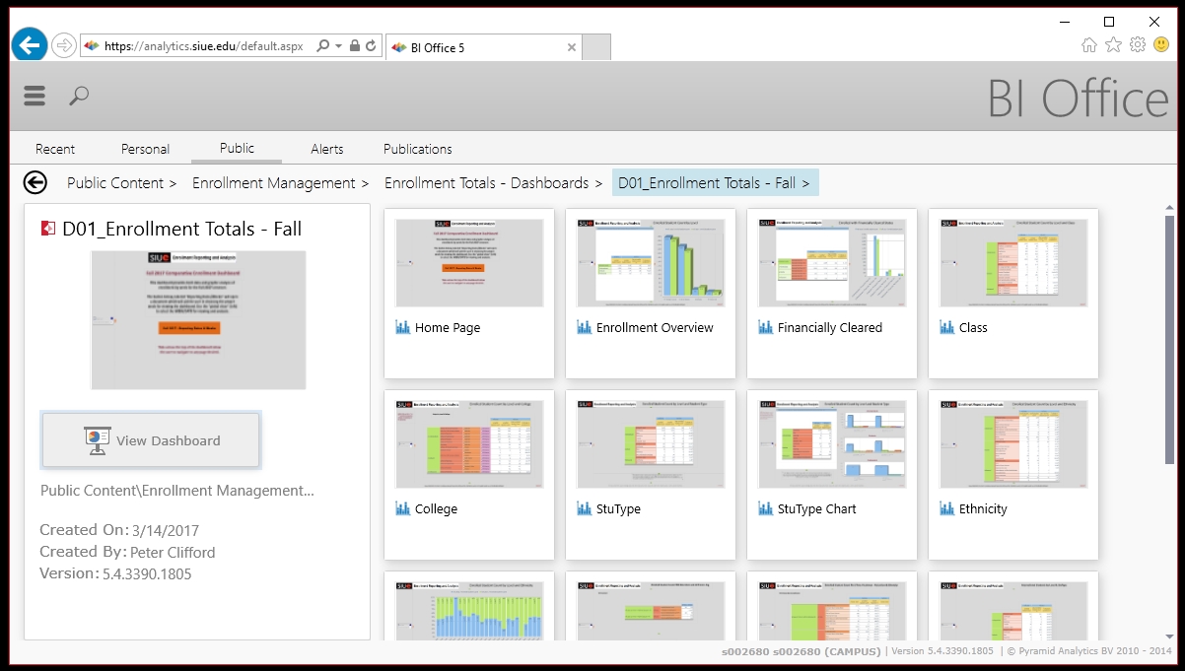Open the browser favorites star
The height and width of the screenshot is (671, 1185).
1113,44
